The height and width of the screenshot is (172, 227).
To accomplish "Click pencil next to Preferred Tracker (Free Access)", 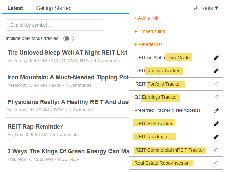I will click(216, 111).
